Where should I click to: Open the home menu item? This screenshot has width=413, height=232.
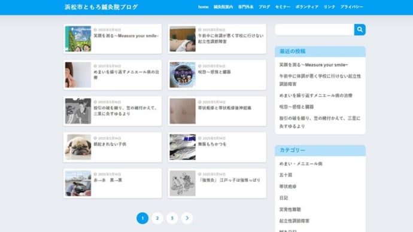(204, 7)
